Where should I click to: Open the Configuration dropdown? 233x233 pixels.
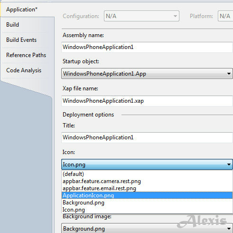click(x=141, y=16)
